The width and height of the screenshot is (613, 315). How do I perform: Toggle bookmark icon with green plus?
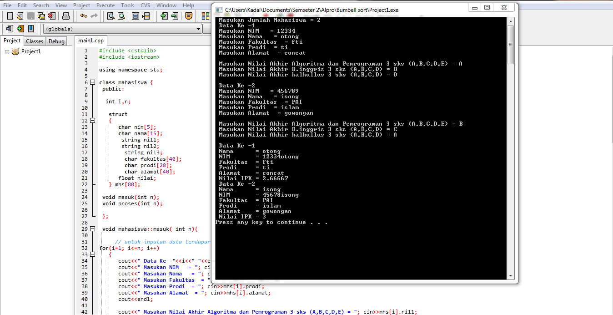coord(20,29)
